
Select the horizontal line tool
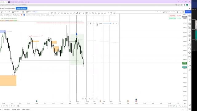[x=68, y=13]
